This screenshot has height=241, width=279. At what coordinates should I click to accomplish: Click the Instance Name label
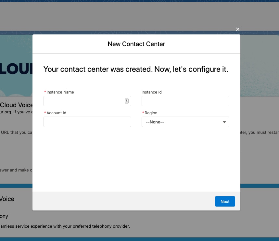point(60,92)
